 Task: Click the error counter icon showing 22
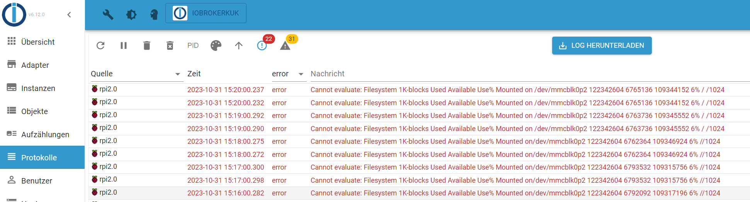click(x=262, y=45)
